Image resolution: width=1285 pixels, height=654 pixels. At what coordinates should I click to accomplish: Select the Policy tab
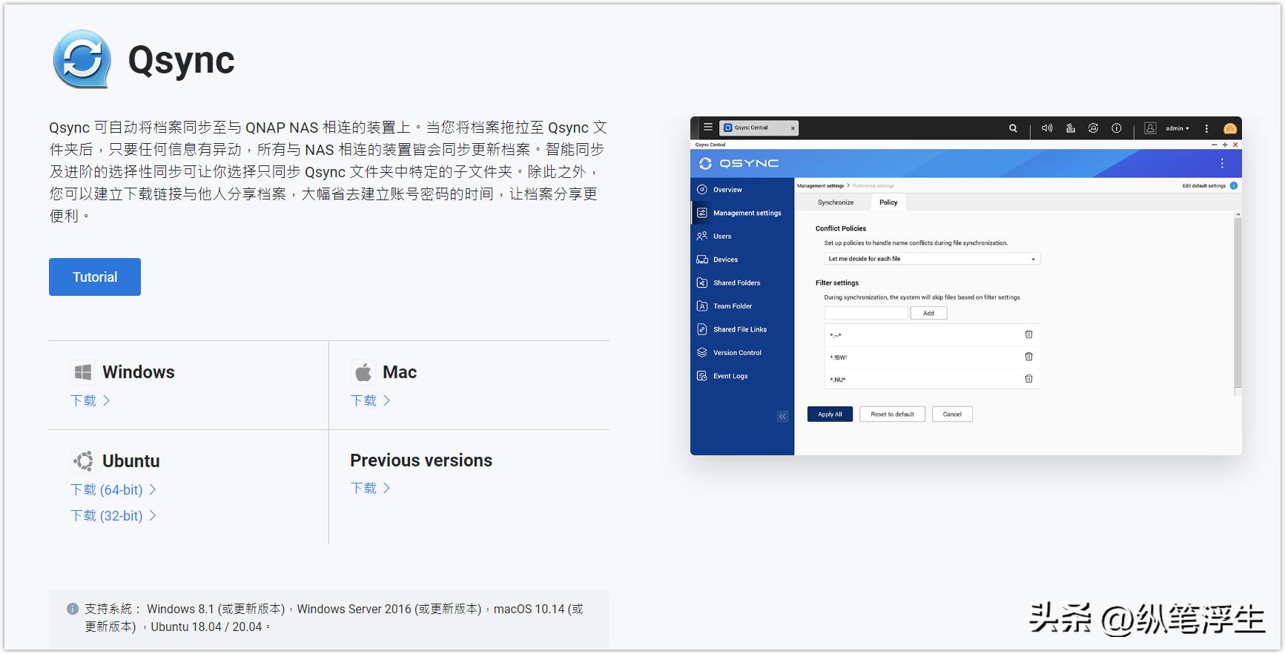pyautogui.click(x=888, y=202)
